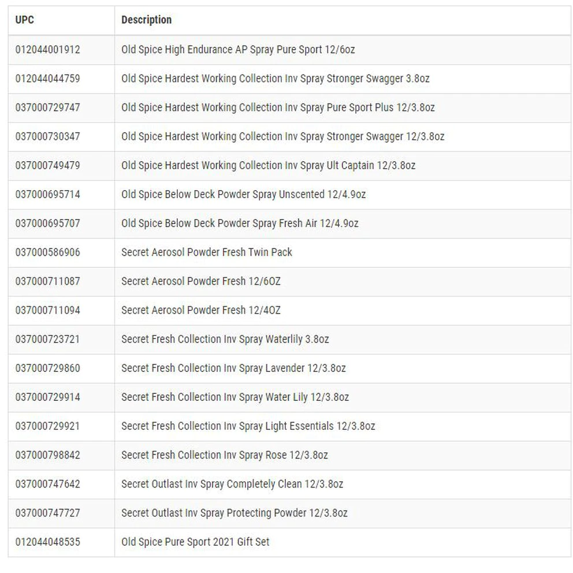Select UPC 037000729747 cell
The height and width of the screenshot is (573, 573).
(x=47, y=107)
